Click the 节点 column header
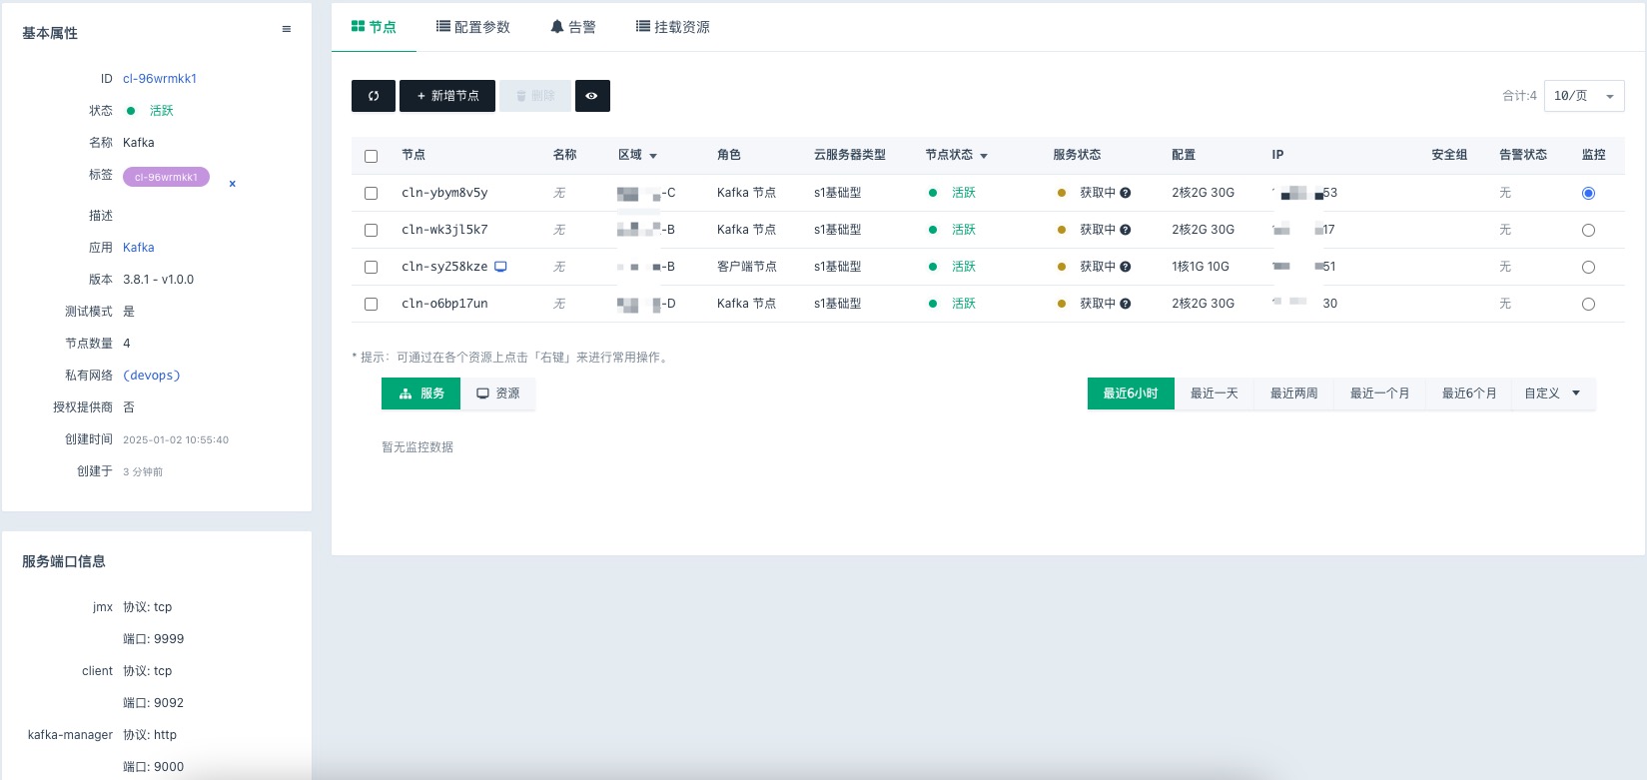The height and width of the screenshot is (780, 1647). click(x=413, y=155)
